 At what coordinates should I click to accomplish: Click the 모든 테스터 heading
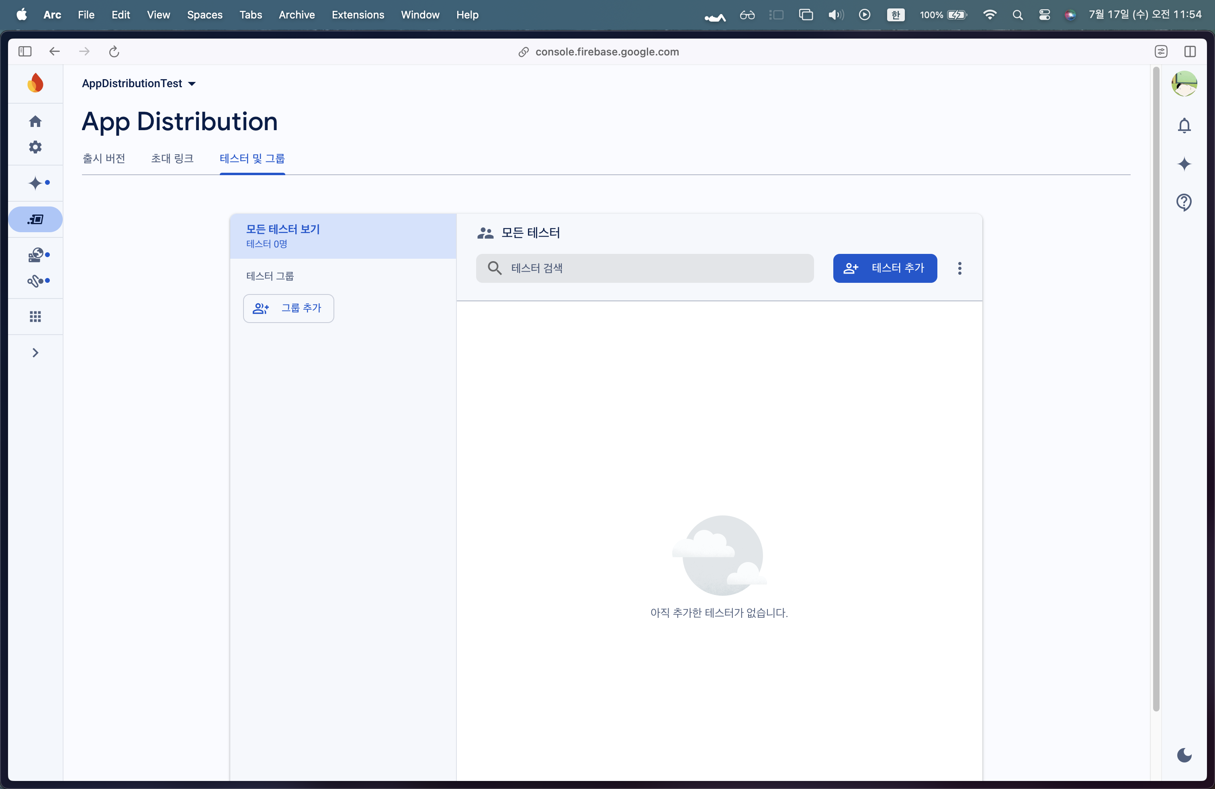click(530, 233)
